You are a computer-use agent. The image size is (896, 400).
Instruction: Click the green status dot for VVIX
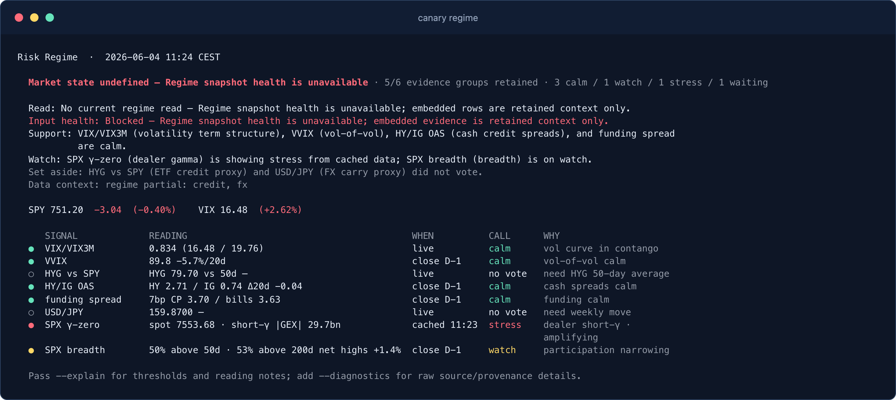[x=31, y=262]
